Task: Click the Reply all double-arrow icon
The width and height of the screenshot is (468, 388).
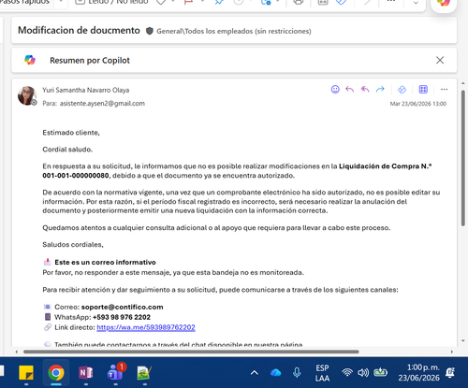Action: 365,90
